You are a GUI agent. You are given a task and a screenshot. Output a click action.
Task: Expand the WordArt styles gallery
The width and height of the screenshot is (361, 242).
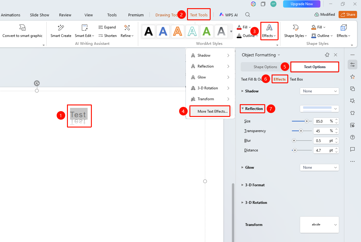[x=231, y=31]
